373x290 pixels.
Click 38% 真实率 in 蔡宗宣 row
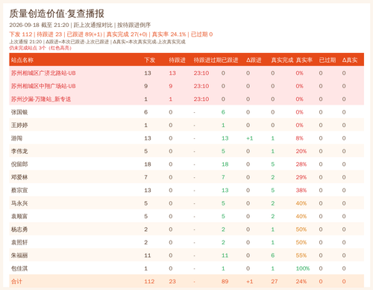click(301, 191)
